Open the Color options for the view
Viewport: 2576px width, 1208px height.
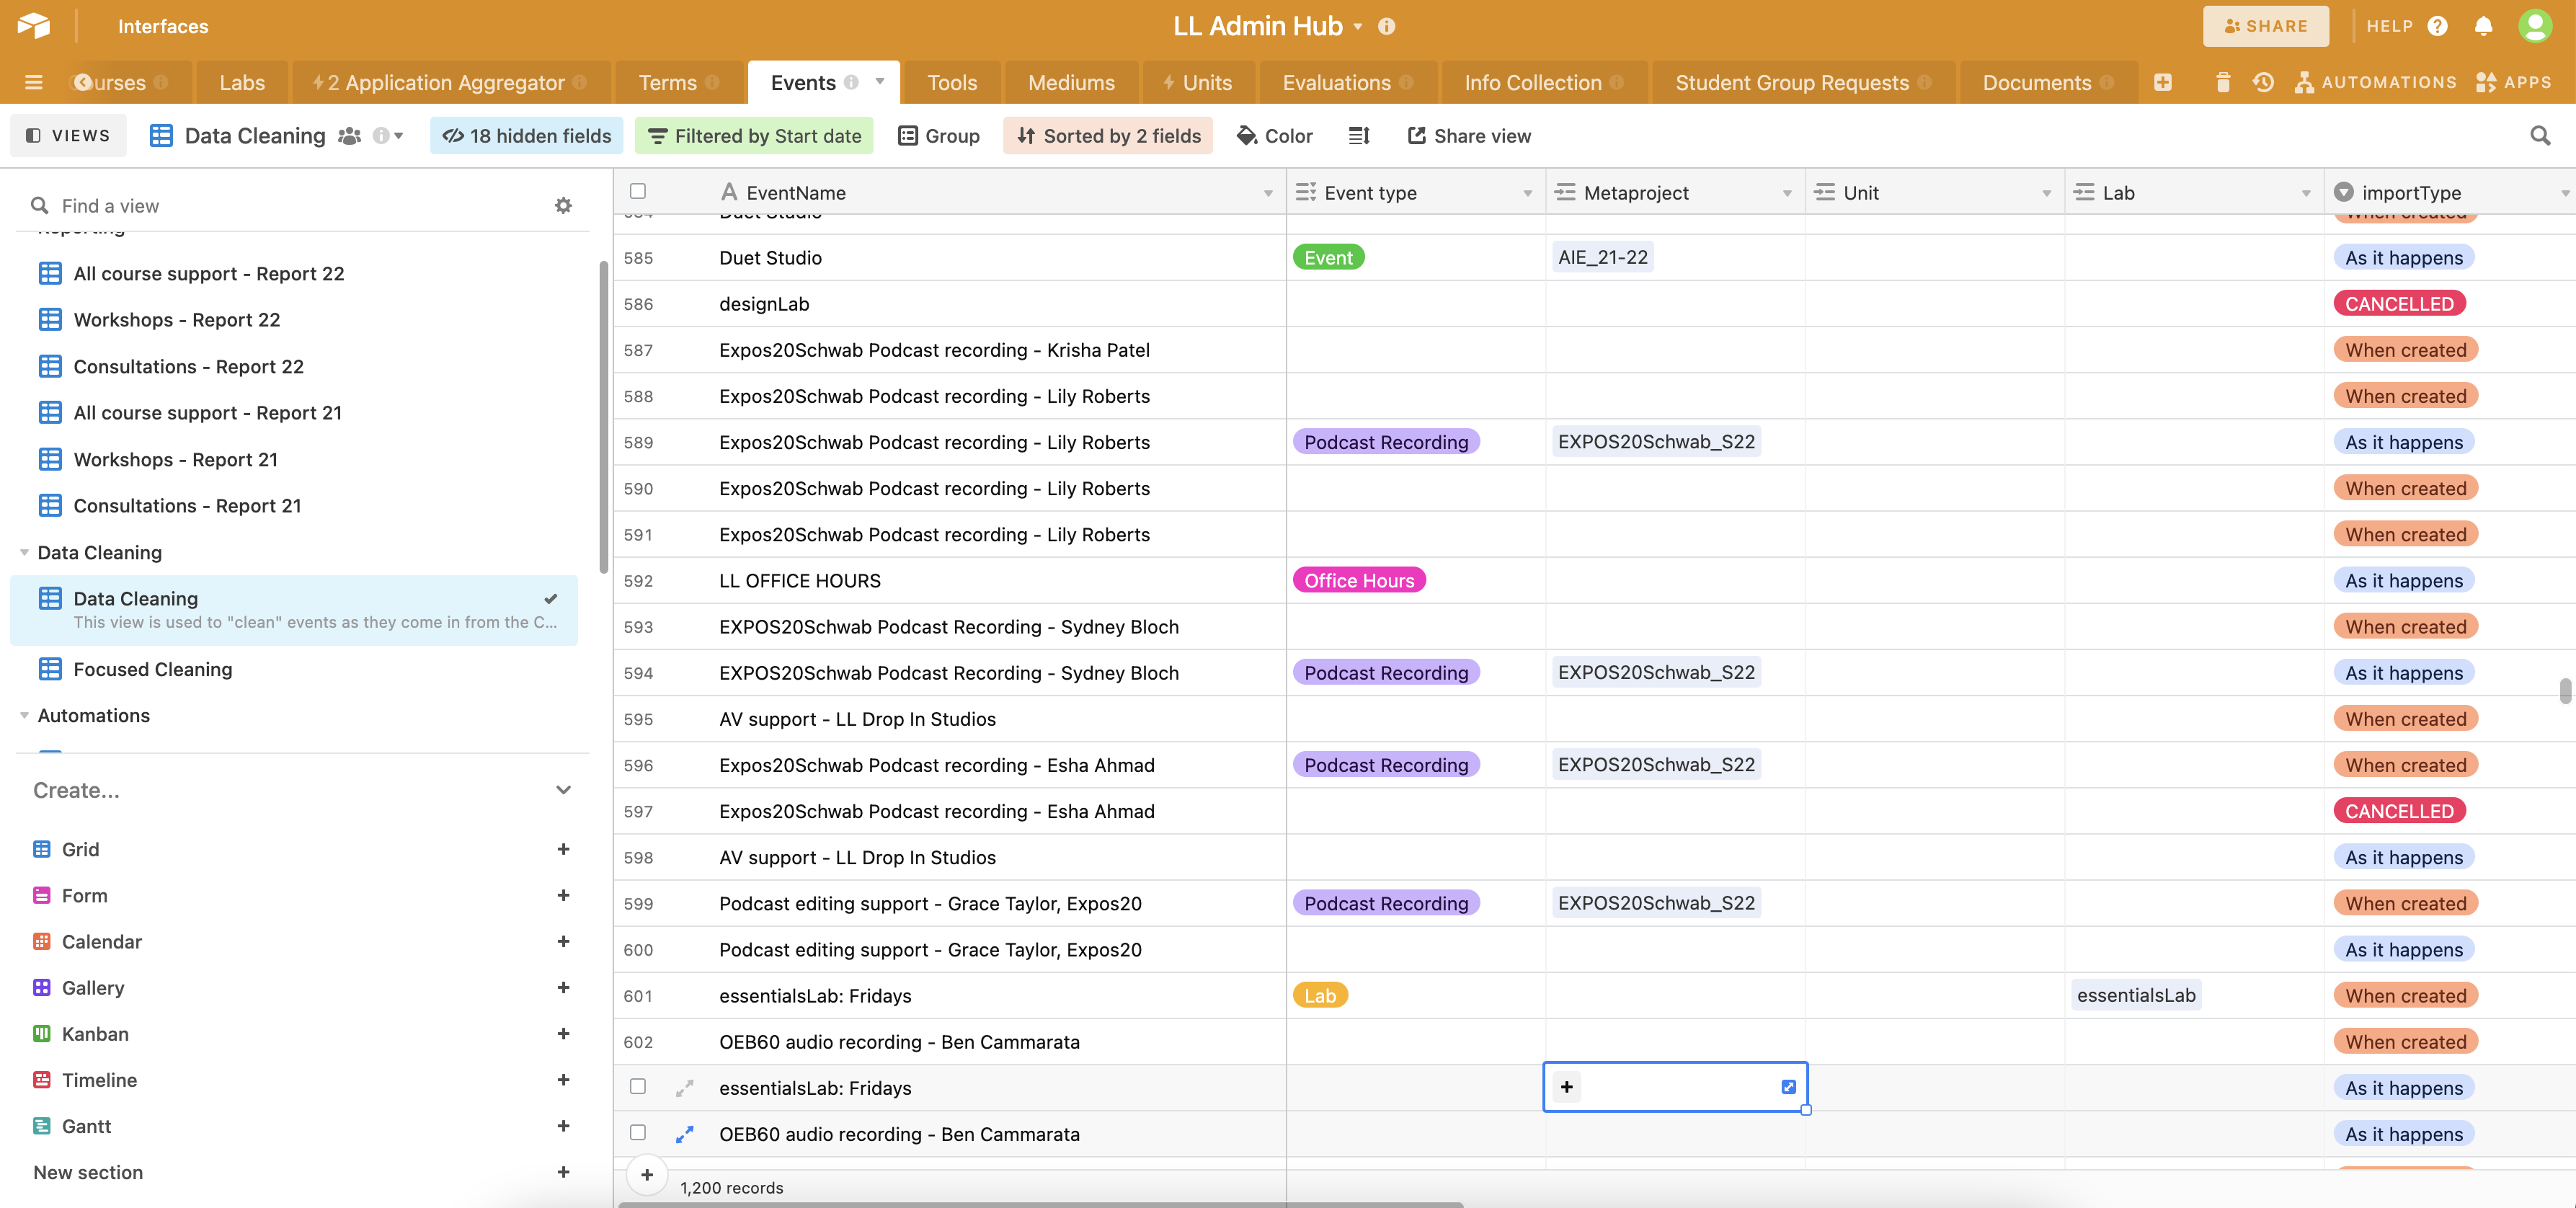coord(1274,135)
